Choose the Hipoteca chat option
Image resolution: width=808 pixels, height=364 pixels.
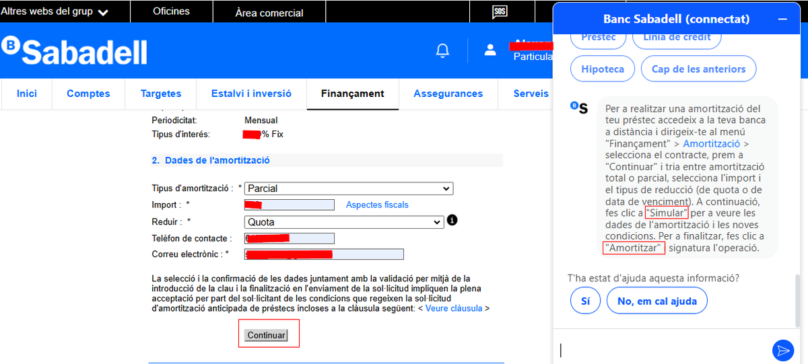coord(603,69)
